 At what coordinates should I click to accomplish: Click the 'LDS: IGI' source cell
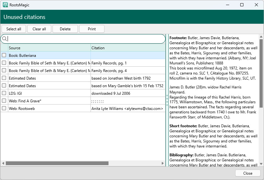pos(49,93)
